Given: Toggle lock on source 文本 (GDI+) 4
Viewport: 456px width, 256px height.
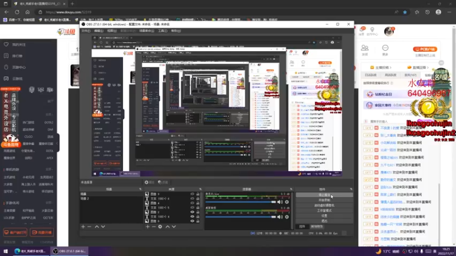Looking at the screenshot, I should [x=198, y=217].
